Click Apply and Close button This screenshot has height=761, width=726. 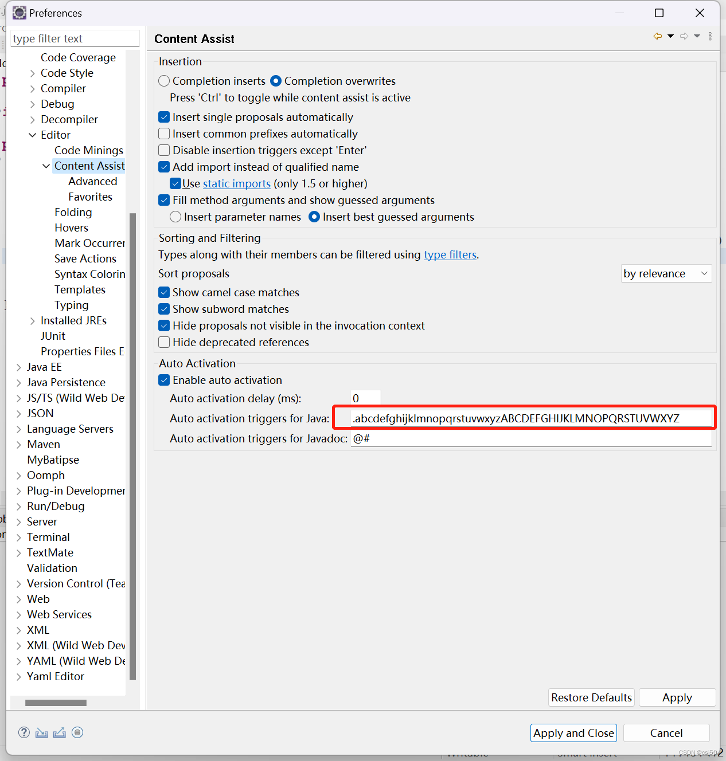[573, 733]
